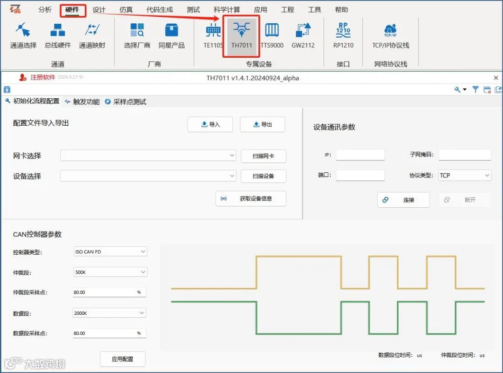Open the RP1210 interface tool
The height and width of the screenshot is (373, 503).
(x=343, y=35)
